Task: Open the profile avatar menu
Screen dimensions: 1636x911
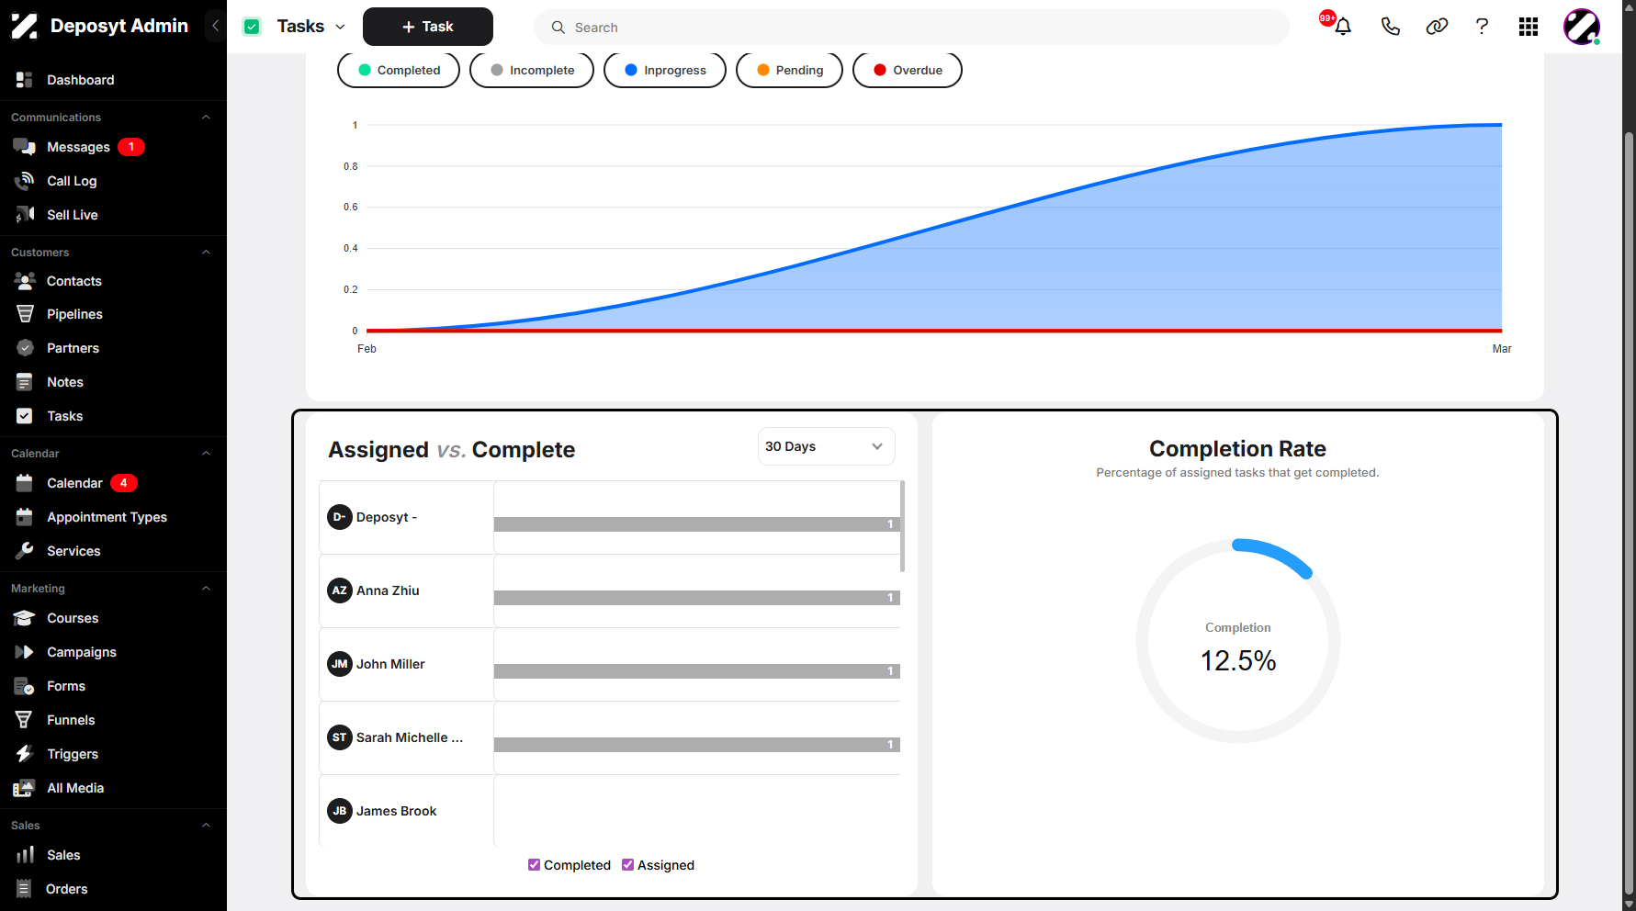Action: [1582, 27]
